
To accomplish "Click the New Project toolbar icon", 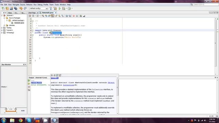I will coord(7,9).
